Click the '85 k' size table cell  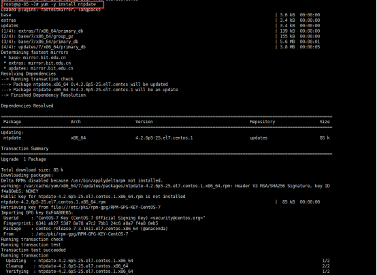point(325,138)
